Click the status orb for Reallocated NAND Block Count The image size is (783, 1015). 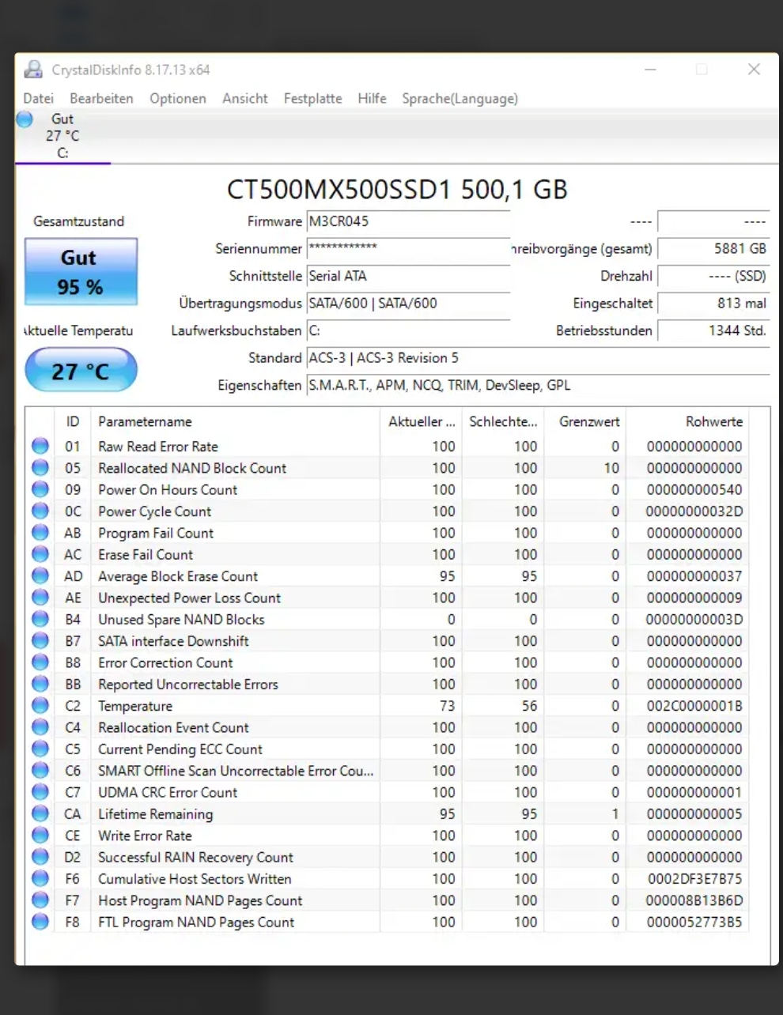(x=40, y=468)
